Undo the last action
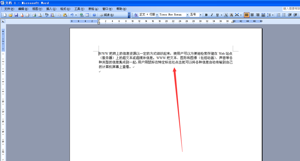The image size is (300, 161). coord(72,15)
